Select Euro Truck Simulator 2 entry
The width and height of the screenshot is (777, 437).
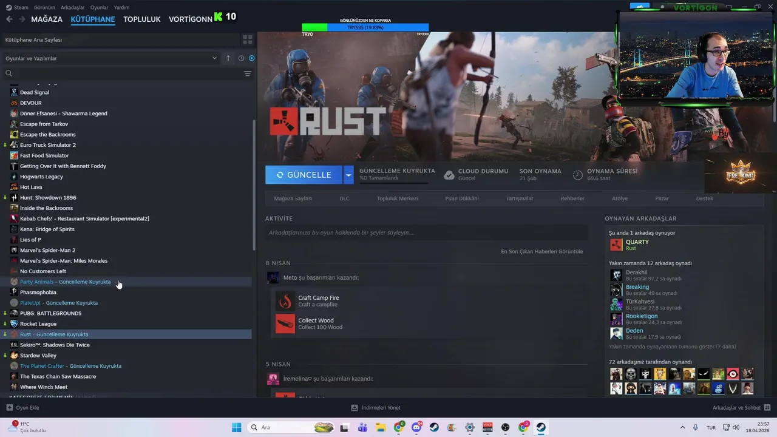click(x=126, y=145)
